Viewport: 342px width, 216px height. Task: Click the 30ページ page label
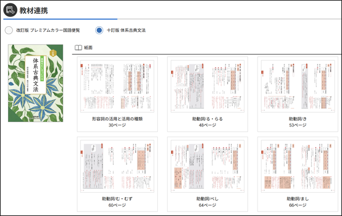117,125
